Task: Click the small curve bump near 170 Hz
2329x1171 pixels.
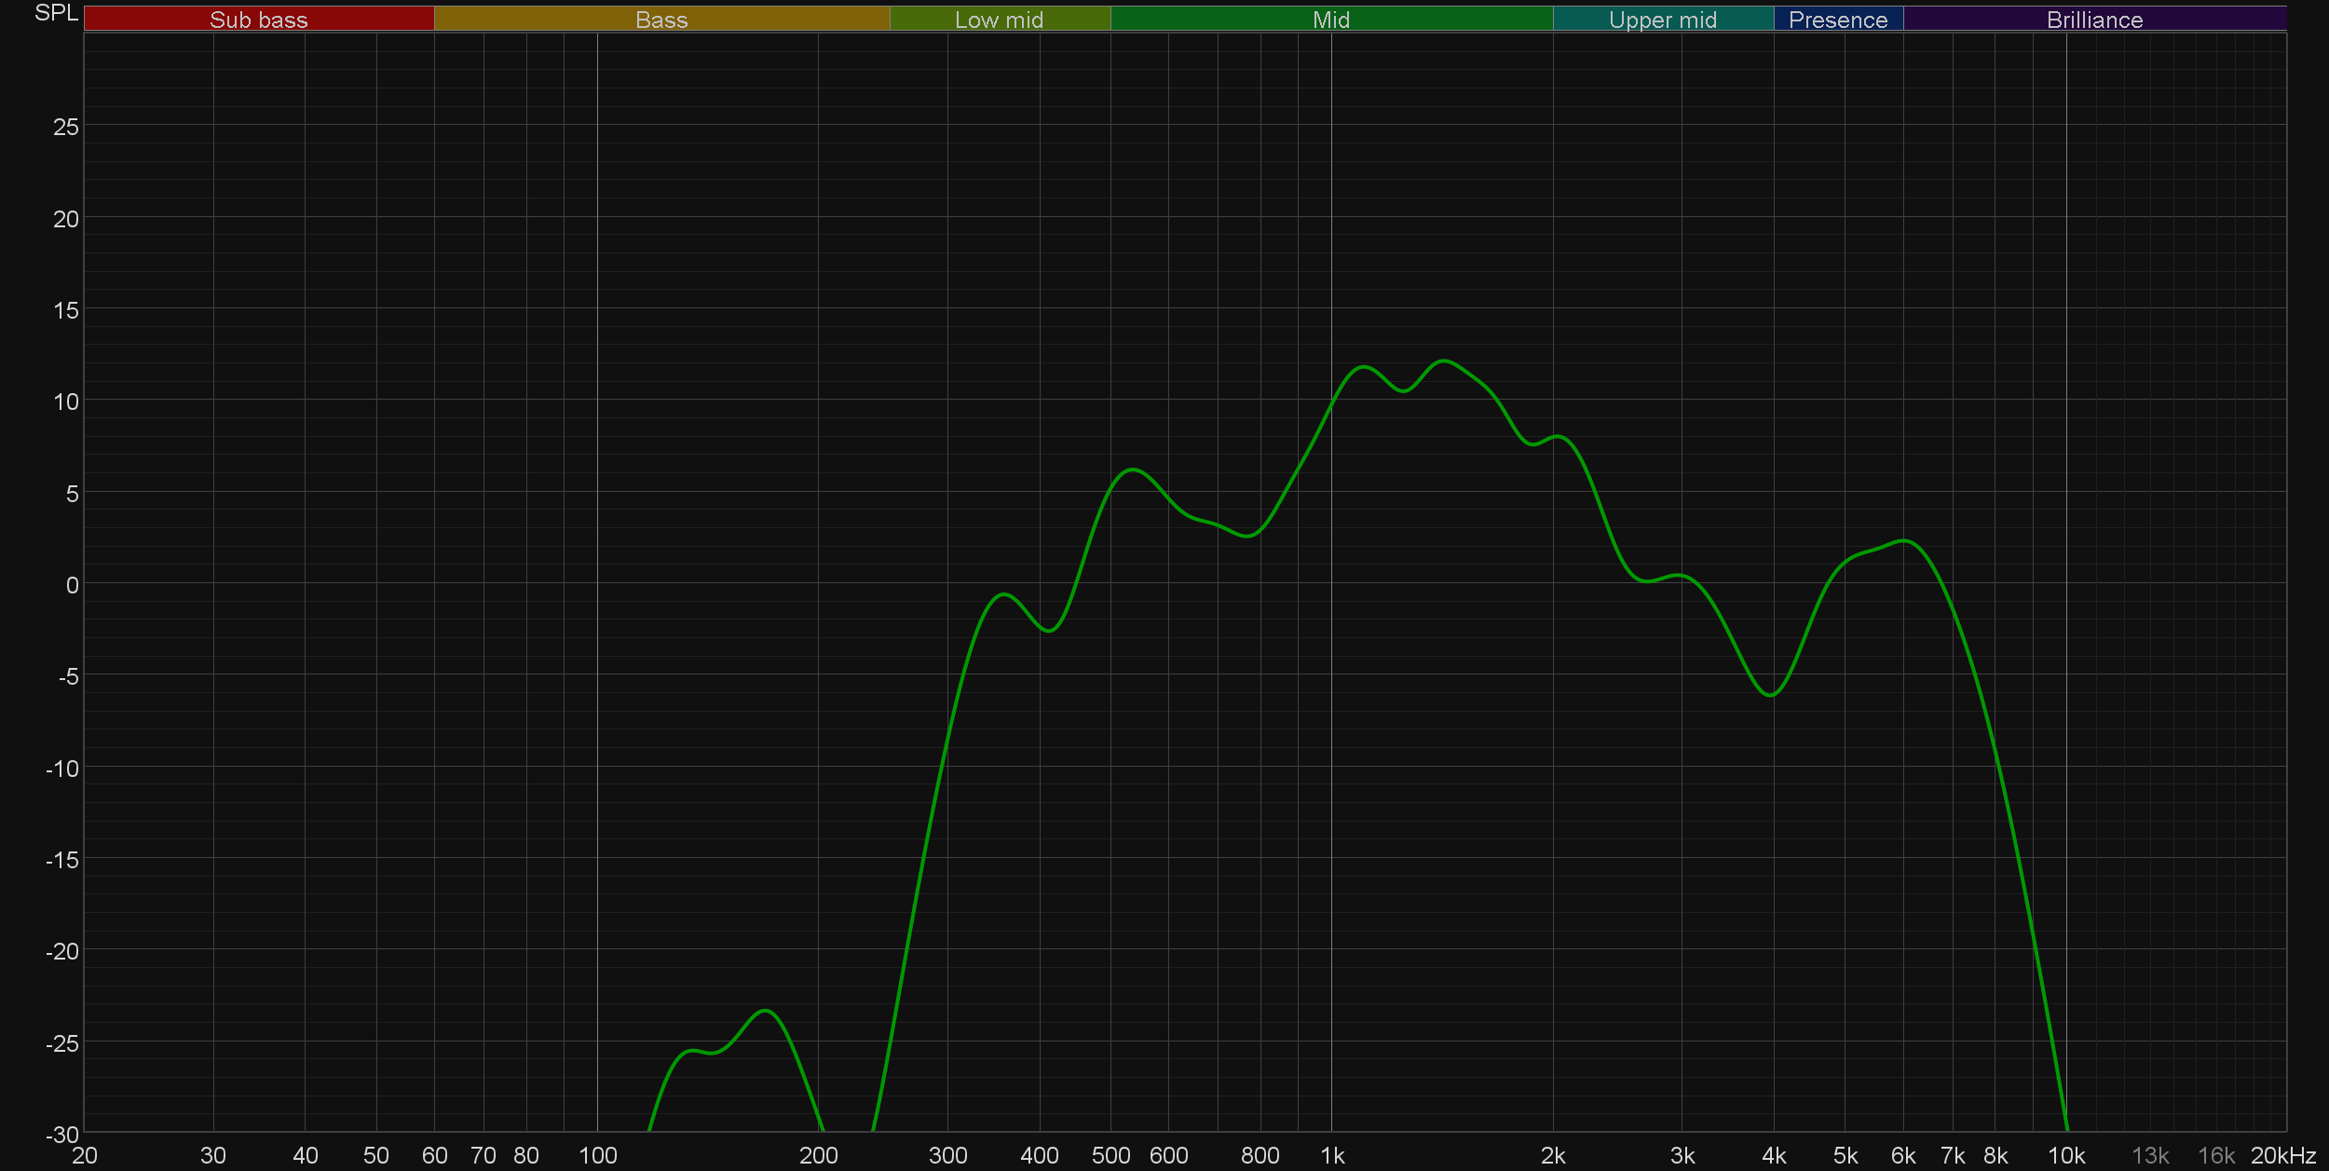Action: (765, 1011)
